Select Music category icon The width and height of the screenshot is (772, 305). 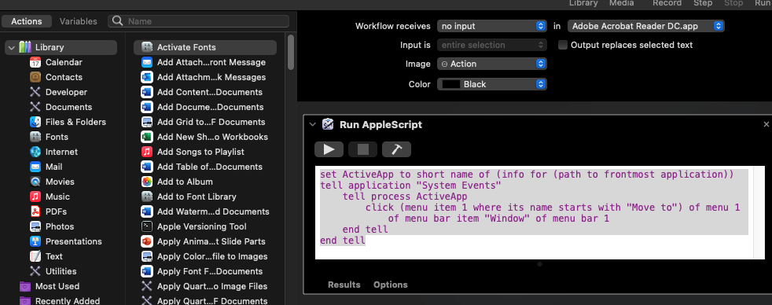(x=35, y=197)
